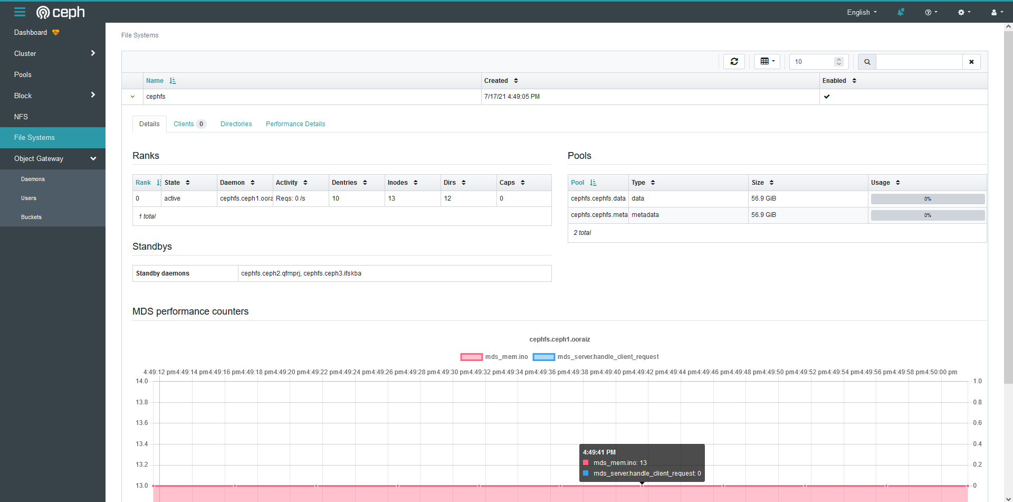The height and width of the screenshot is (502, 1013).
Task: Open the table columns toggle menu
Action: coord(767,62)
